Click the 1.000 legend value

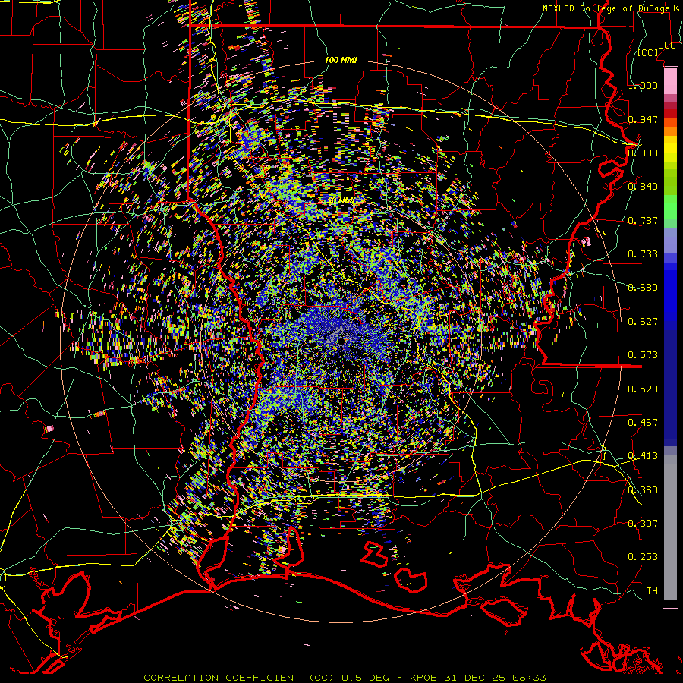click(x=643, y=85)
